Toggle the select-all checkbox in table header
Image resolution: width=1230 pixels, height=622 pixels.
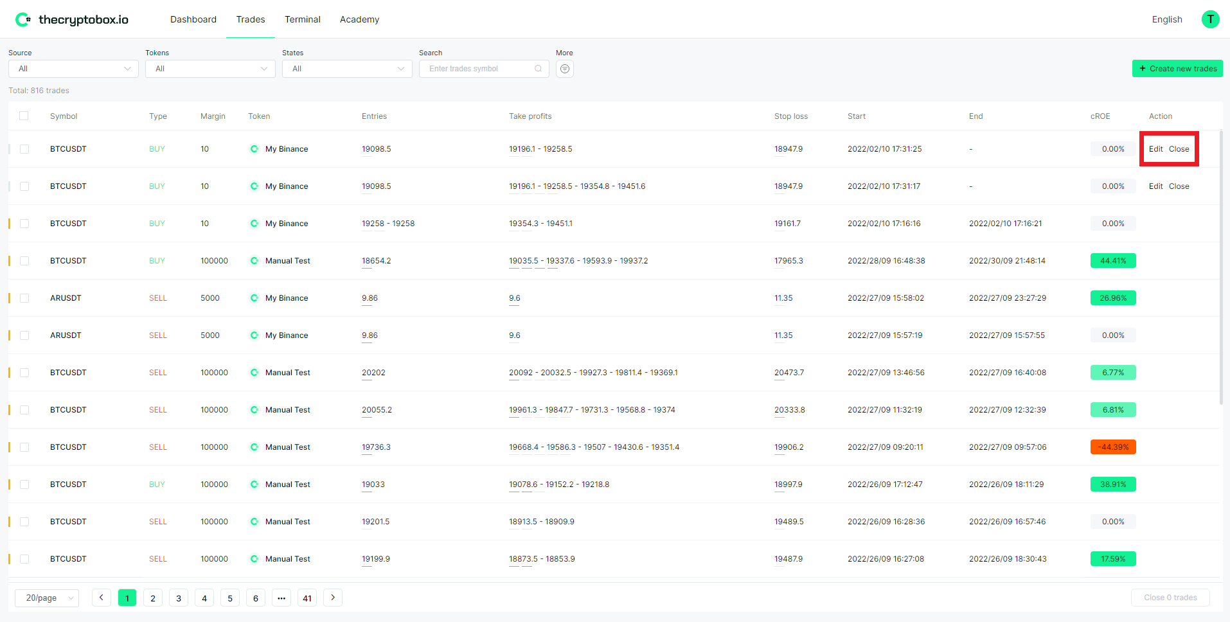coord(24,116)
